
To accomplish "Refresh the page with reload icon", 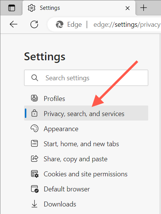I will pos(34,24).
